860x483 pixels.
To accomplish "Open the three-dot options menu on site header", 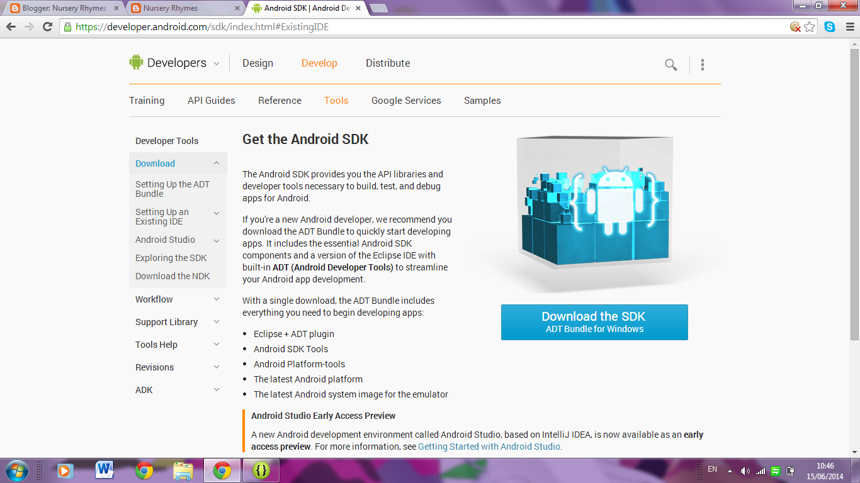I will (703, 64).
